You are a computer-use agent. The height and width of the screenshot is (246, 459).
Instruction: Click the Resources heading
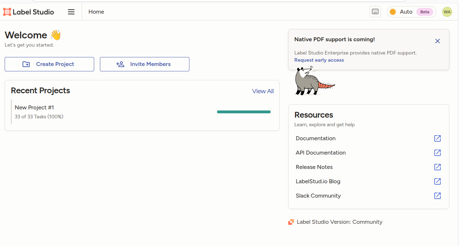tap(314, 115)
